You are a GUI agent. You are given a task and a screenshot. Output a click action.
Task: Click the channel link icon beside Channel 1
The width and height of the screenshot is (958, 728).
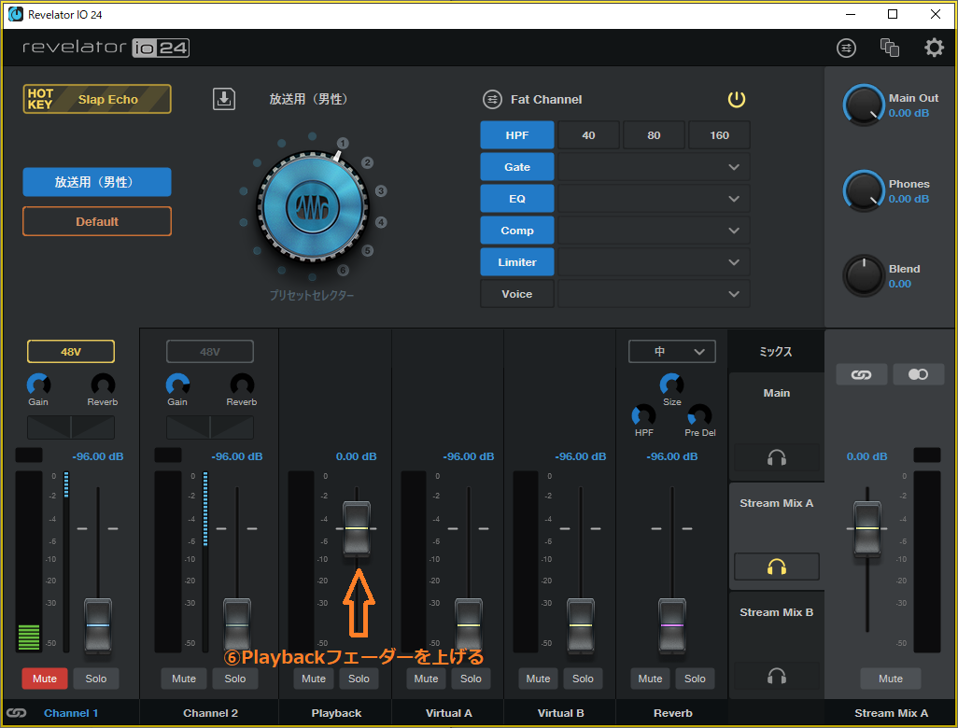[x=17, y=713]
